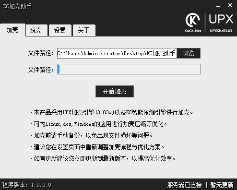Click the KC加壳助手 window title
Screen dimensions: 237x190
tap(18, 6)
